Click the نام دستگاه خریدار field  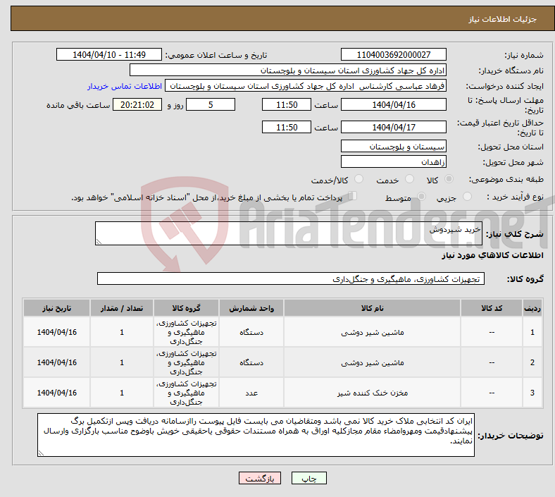pyautogui.click(x=288, y=70)
